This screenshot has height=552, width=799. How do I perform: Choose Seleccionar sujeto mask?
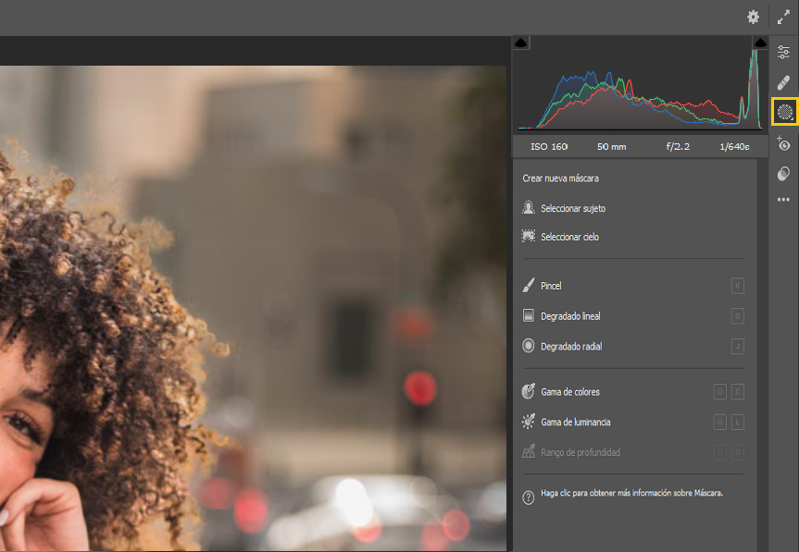(633, 208)
